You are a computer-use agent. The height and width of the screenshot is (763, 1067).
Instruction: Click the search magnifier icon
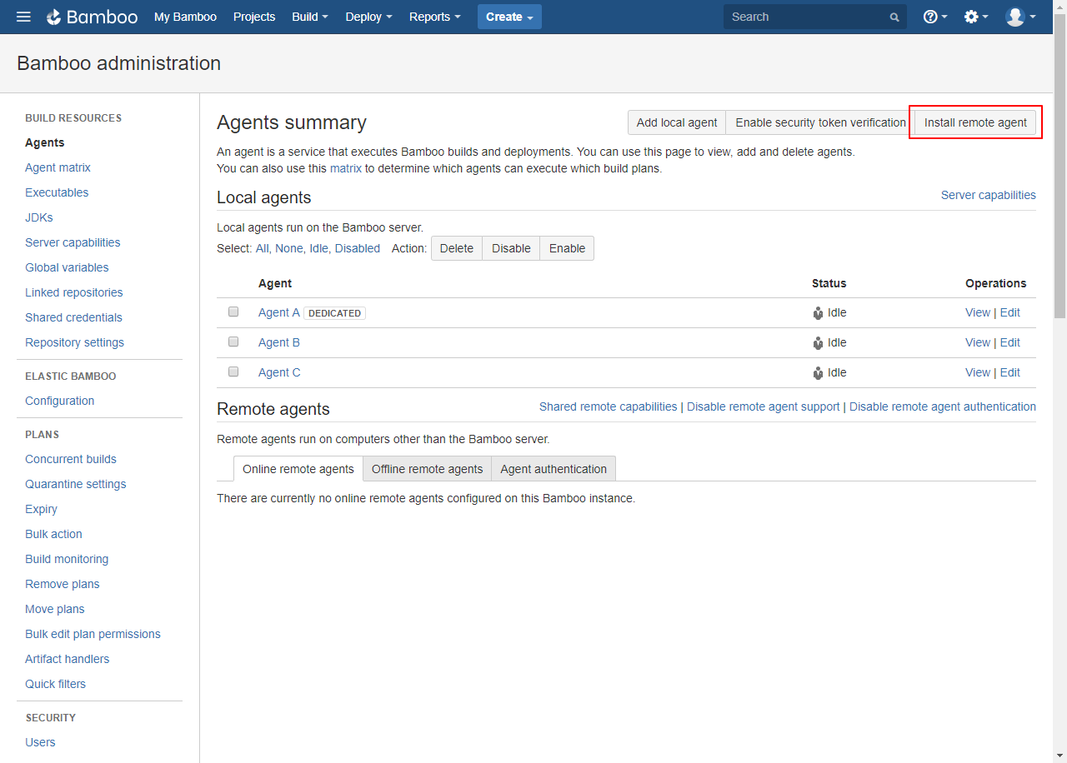click(894, 17)
